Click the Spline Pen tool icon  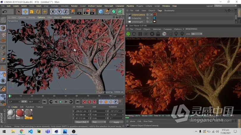[107, 12]
